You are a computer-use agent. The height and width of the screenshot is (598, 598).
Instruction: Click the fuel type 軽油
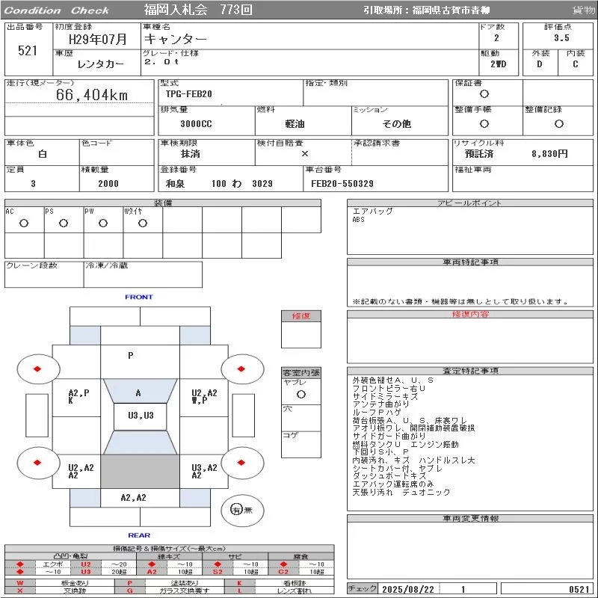click(295, 124)
